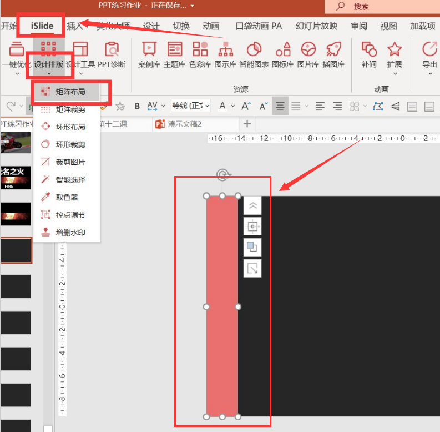Click the rotation handle above the rectangle
The height and width of the screenshot is (432, 440).
tap(222, 175)
